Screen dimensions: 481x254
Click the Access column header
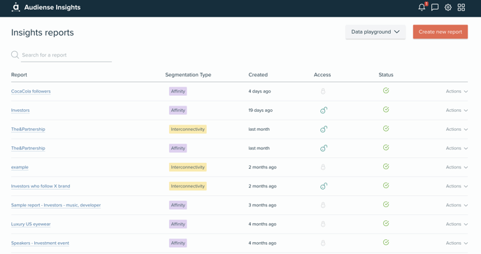tap(322, 75)
